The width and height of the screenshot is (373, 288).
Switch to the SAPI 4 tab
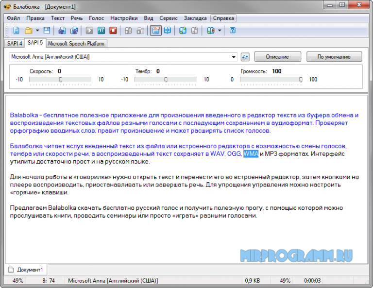click(15, 43)
